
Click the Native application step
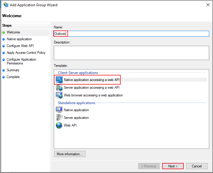pyautogui.click(x=19, y=39)
